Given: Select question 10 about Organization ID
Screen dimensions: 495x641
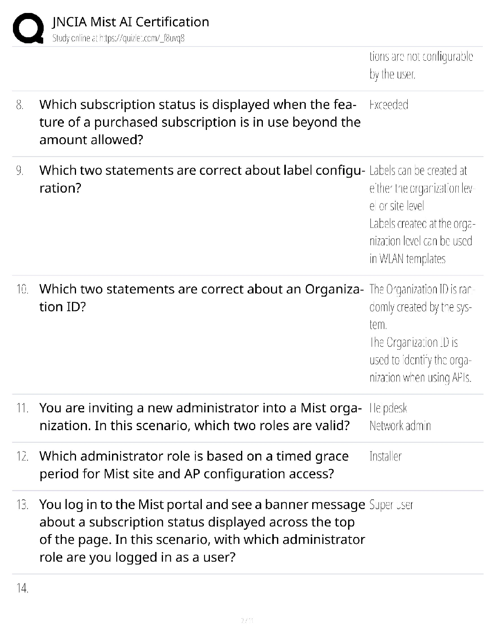Looking at the screenshot, I should 200,298.
